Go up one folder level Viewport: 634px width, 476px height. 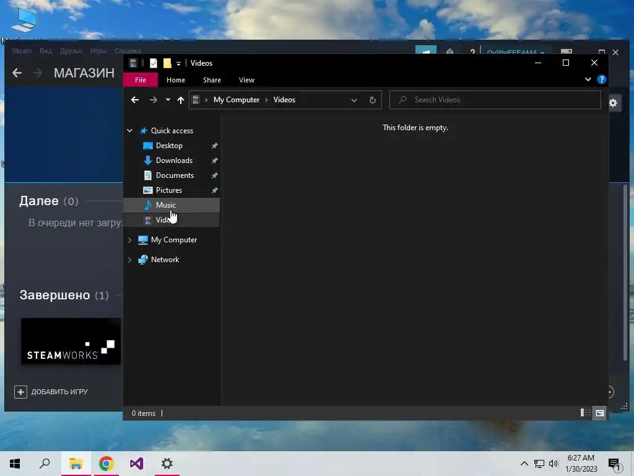pos(181,100)
